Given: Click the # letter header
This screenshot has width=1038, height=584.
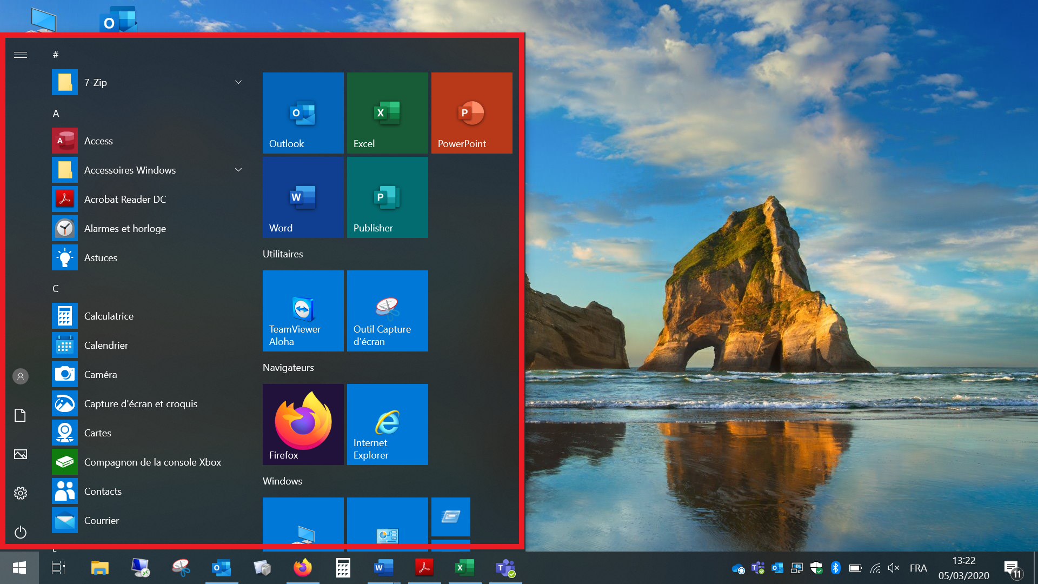Looking at the screenshot, I should click(x=56, y=55).
